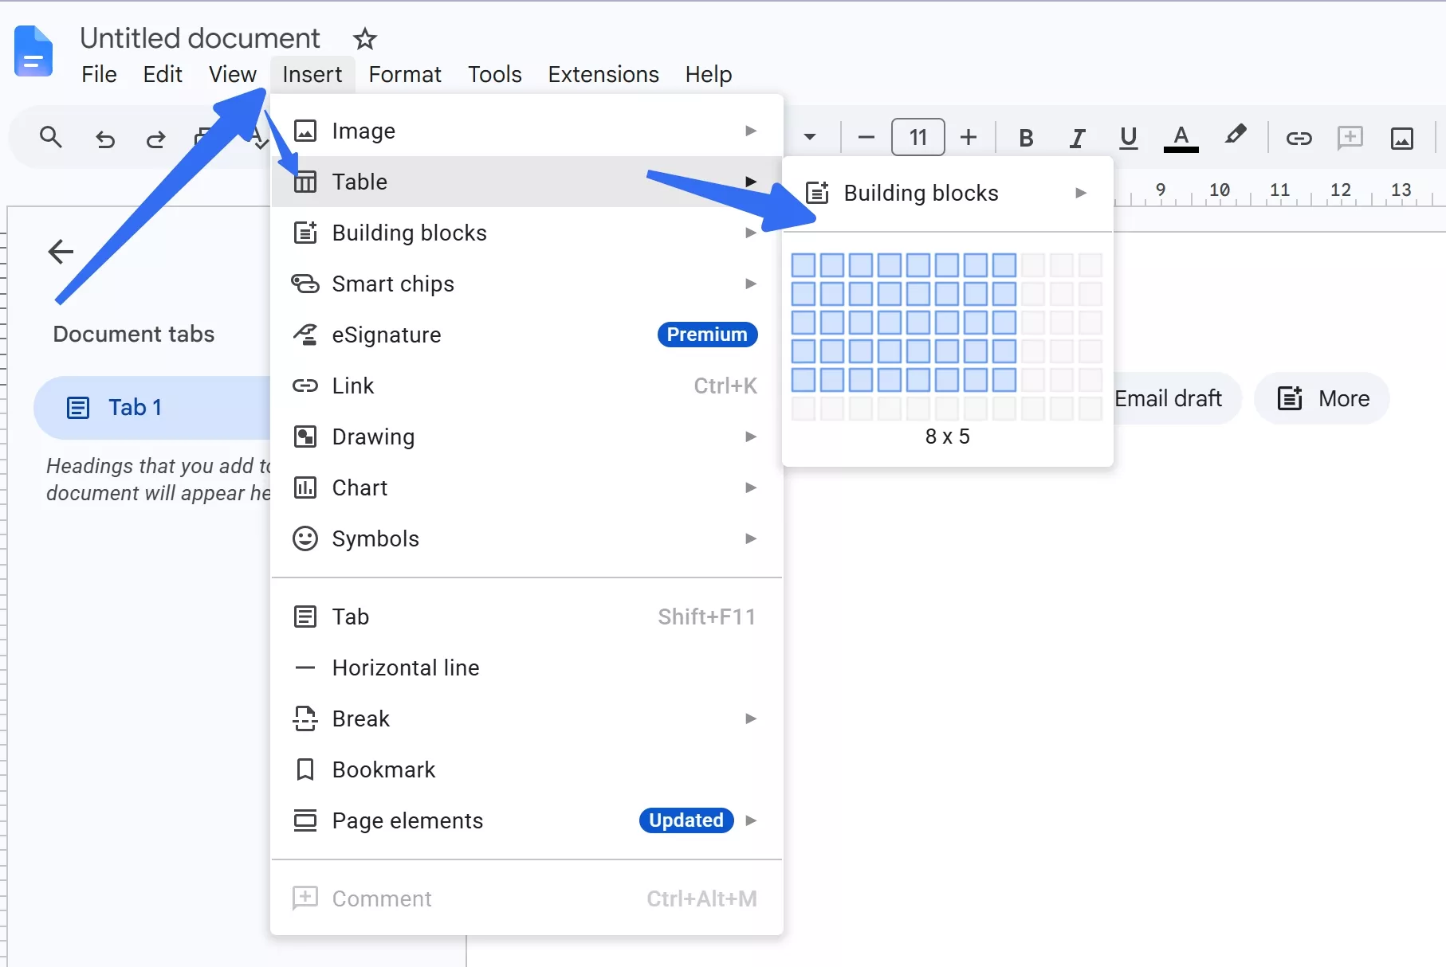Image resolution: width=1446 pixels, height=967 pixels.
Task: Open the dropdown arrow left of font size
Action: (x=810, y=137)
